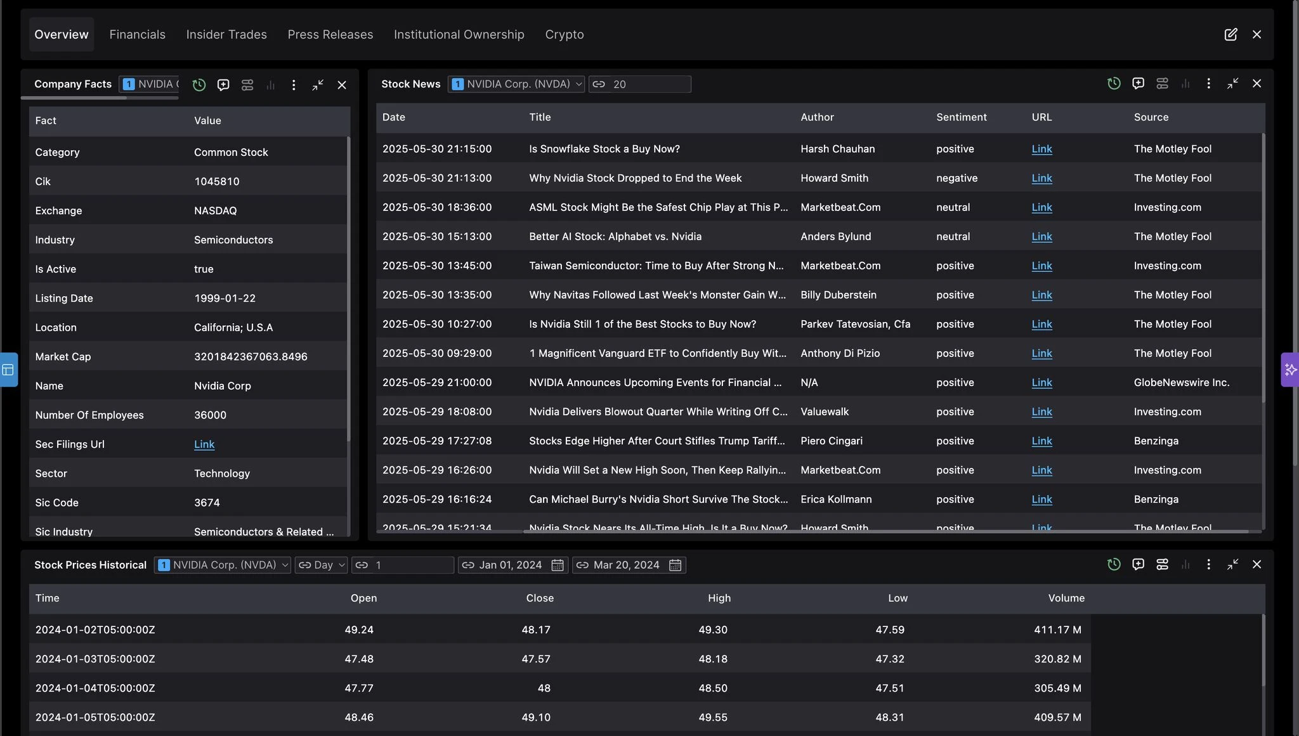
Task: Open the Day interval dropdown
Action: [x=322, y=565]
